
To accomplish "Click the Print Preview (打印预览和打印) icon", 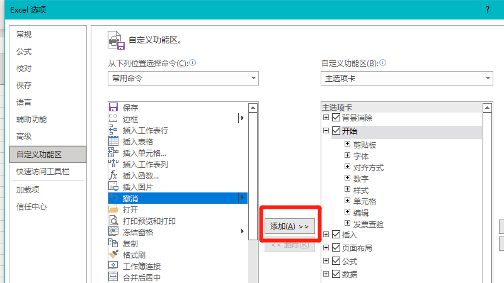I will (113, 221).
